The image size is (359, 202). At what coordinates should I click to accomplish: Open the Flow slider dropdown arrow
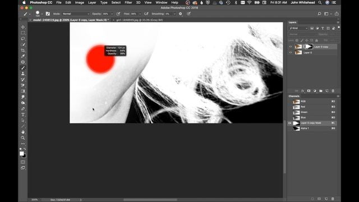pos(140,14)
